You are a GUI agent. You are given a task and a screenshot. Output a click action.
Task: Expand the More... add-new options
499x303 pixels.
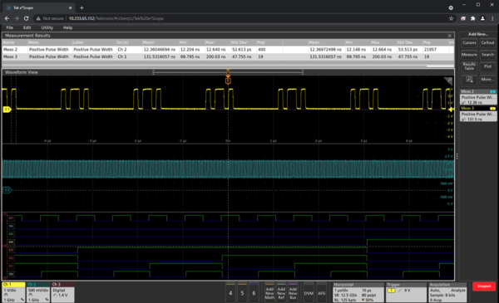click(487, 80)
